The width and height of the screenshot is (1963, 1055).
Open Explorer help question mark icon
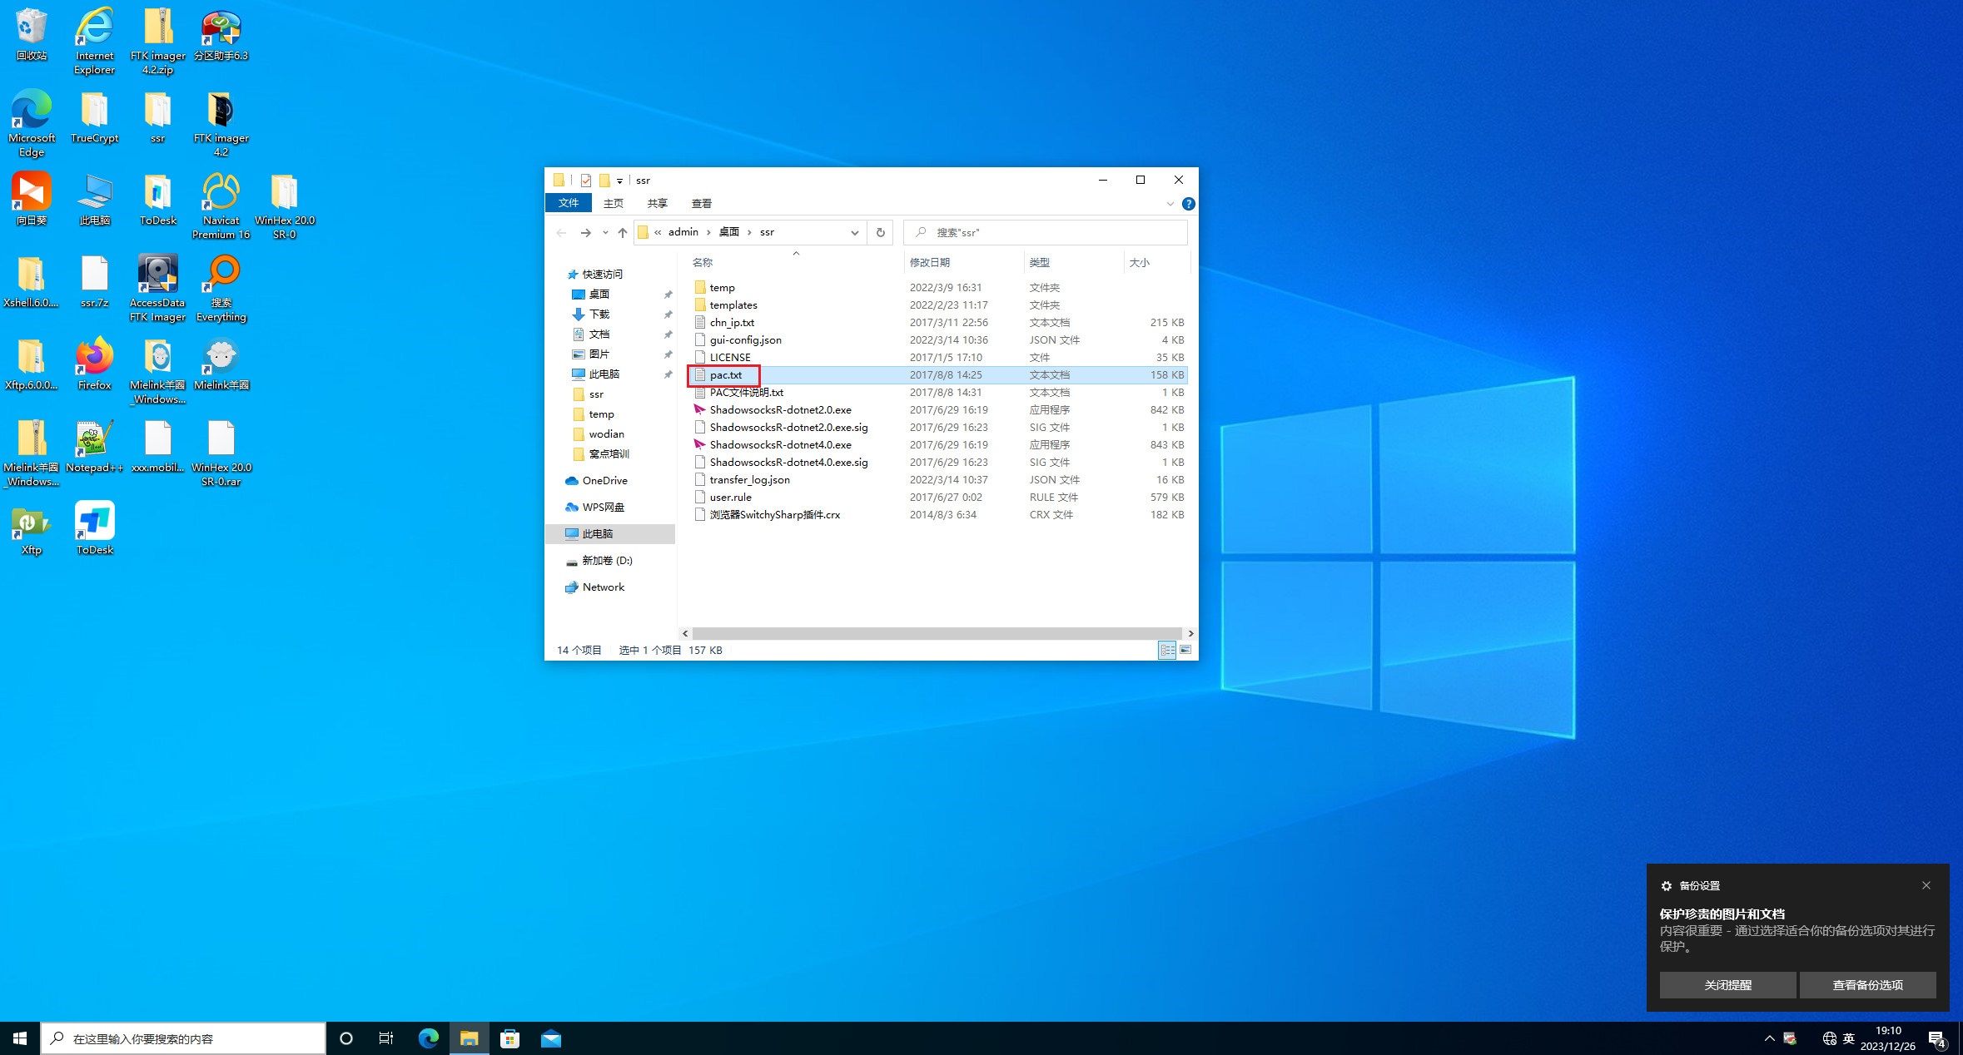1188,204
